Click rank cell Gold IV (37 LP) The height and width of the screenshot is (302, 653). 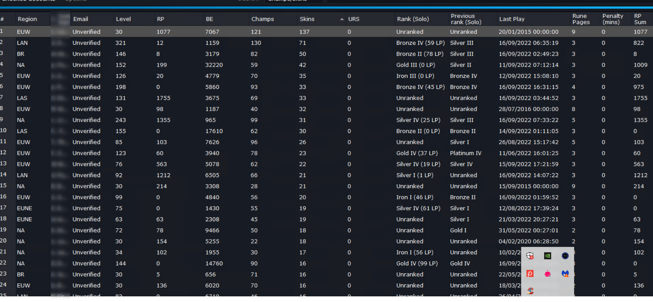coord(417,153)
